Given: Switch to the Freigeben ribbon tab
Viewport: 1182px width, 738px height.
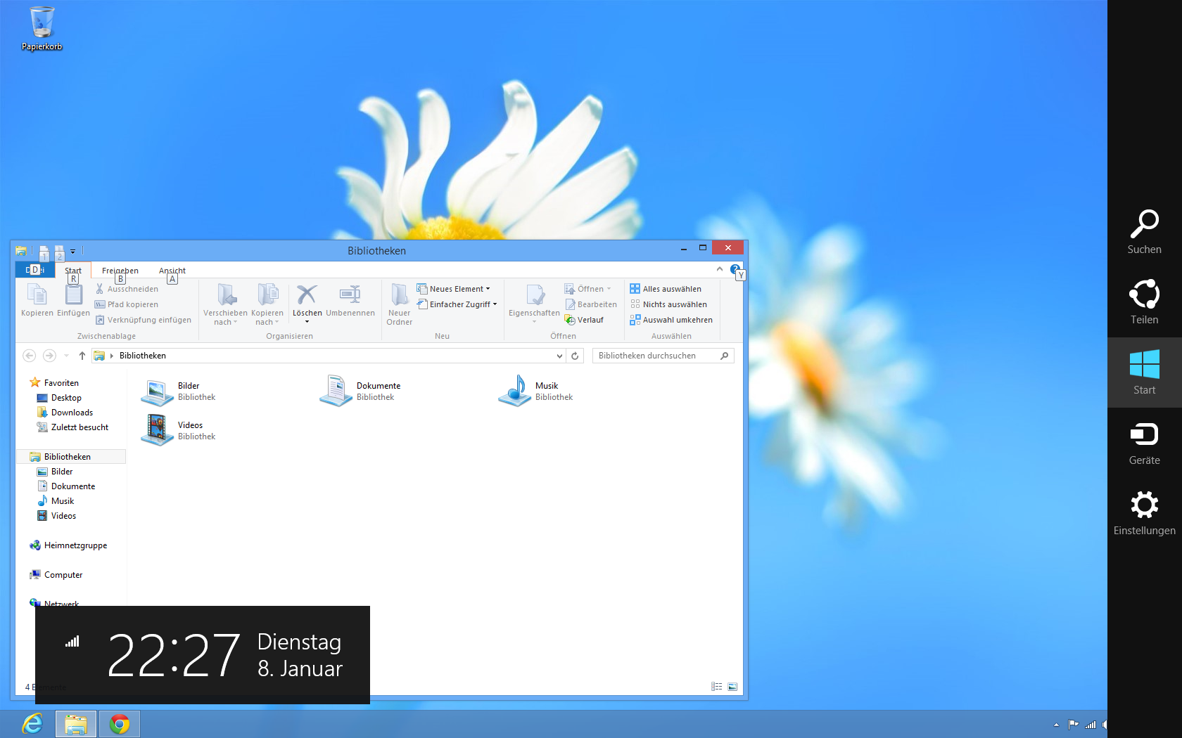Looking at the screenshot, I should (x=120, y=271).
